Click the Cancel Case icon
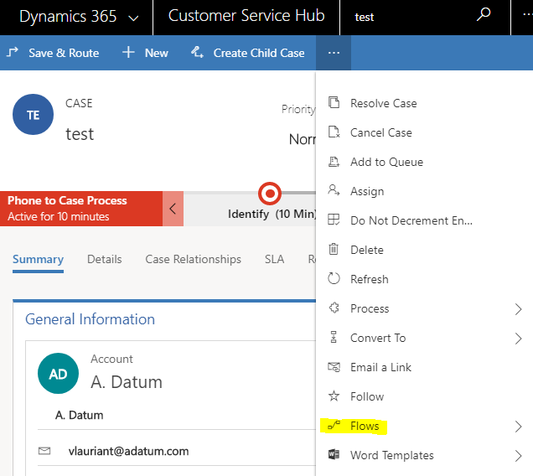This screenshot has height=476, width=533. coord(334,132)
